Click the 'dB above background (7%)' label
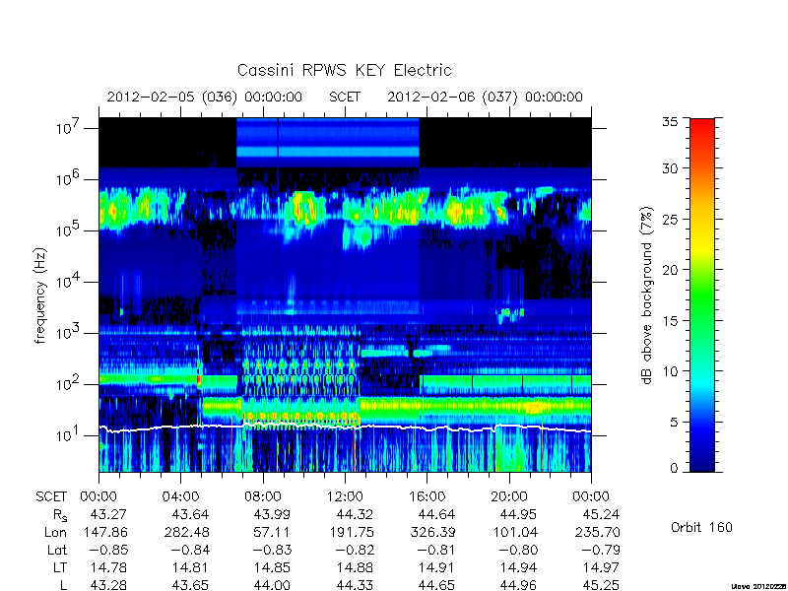The image size is (788, 591). click(x=648, y=295)
